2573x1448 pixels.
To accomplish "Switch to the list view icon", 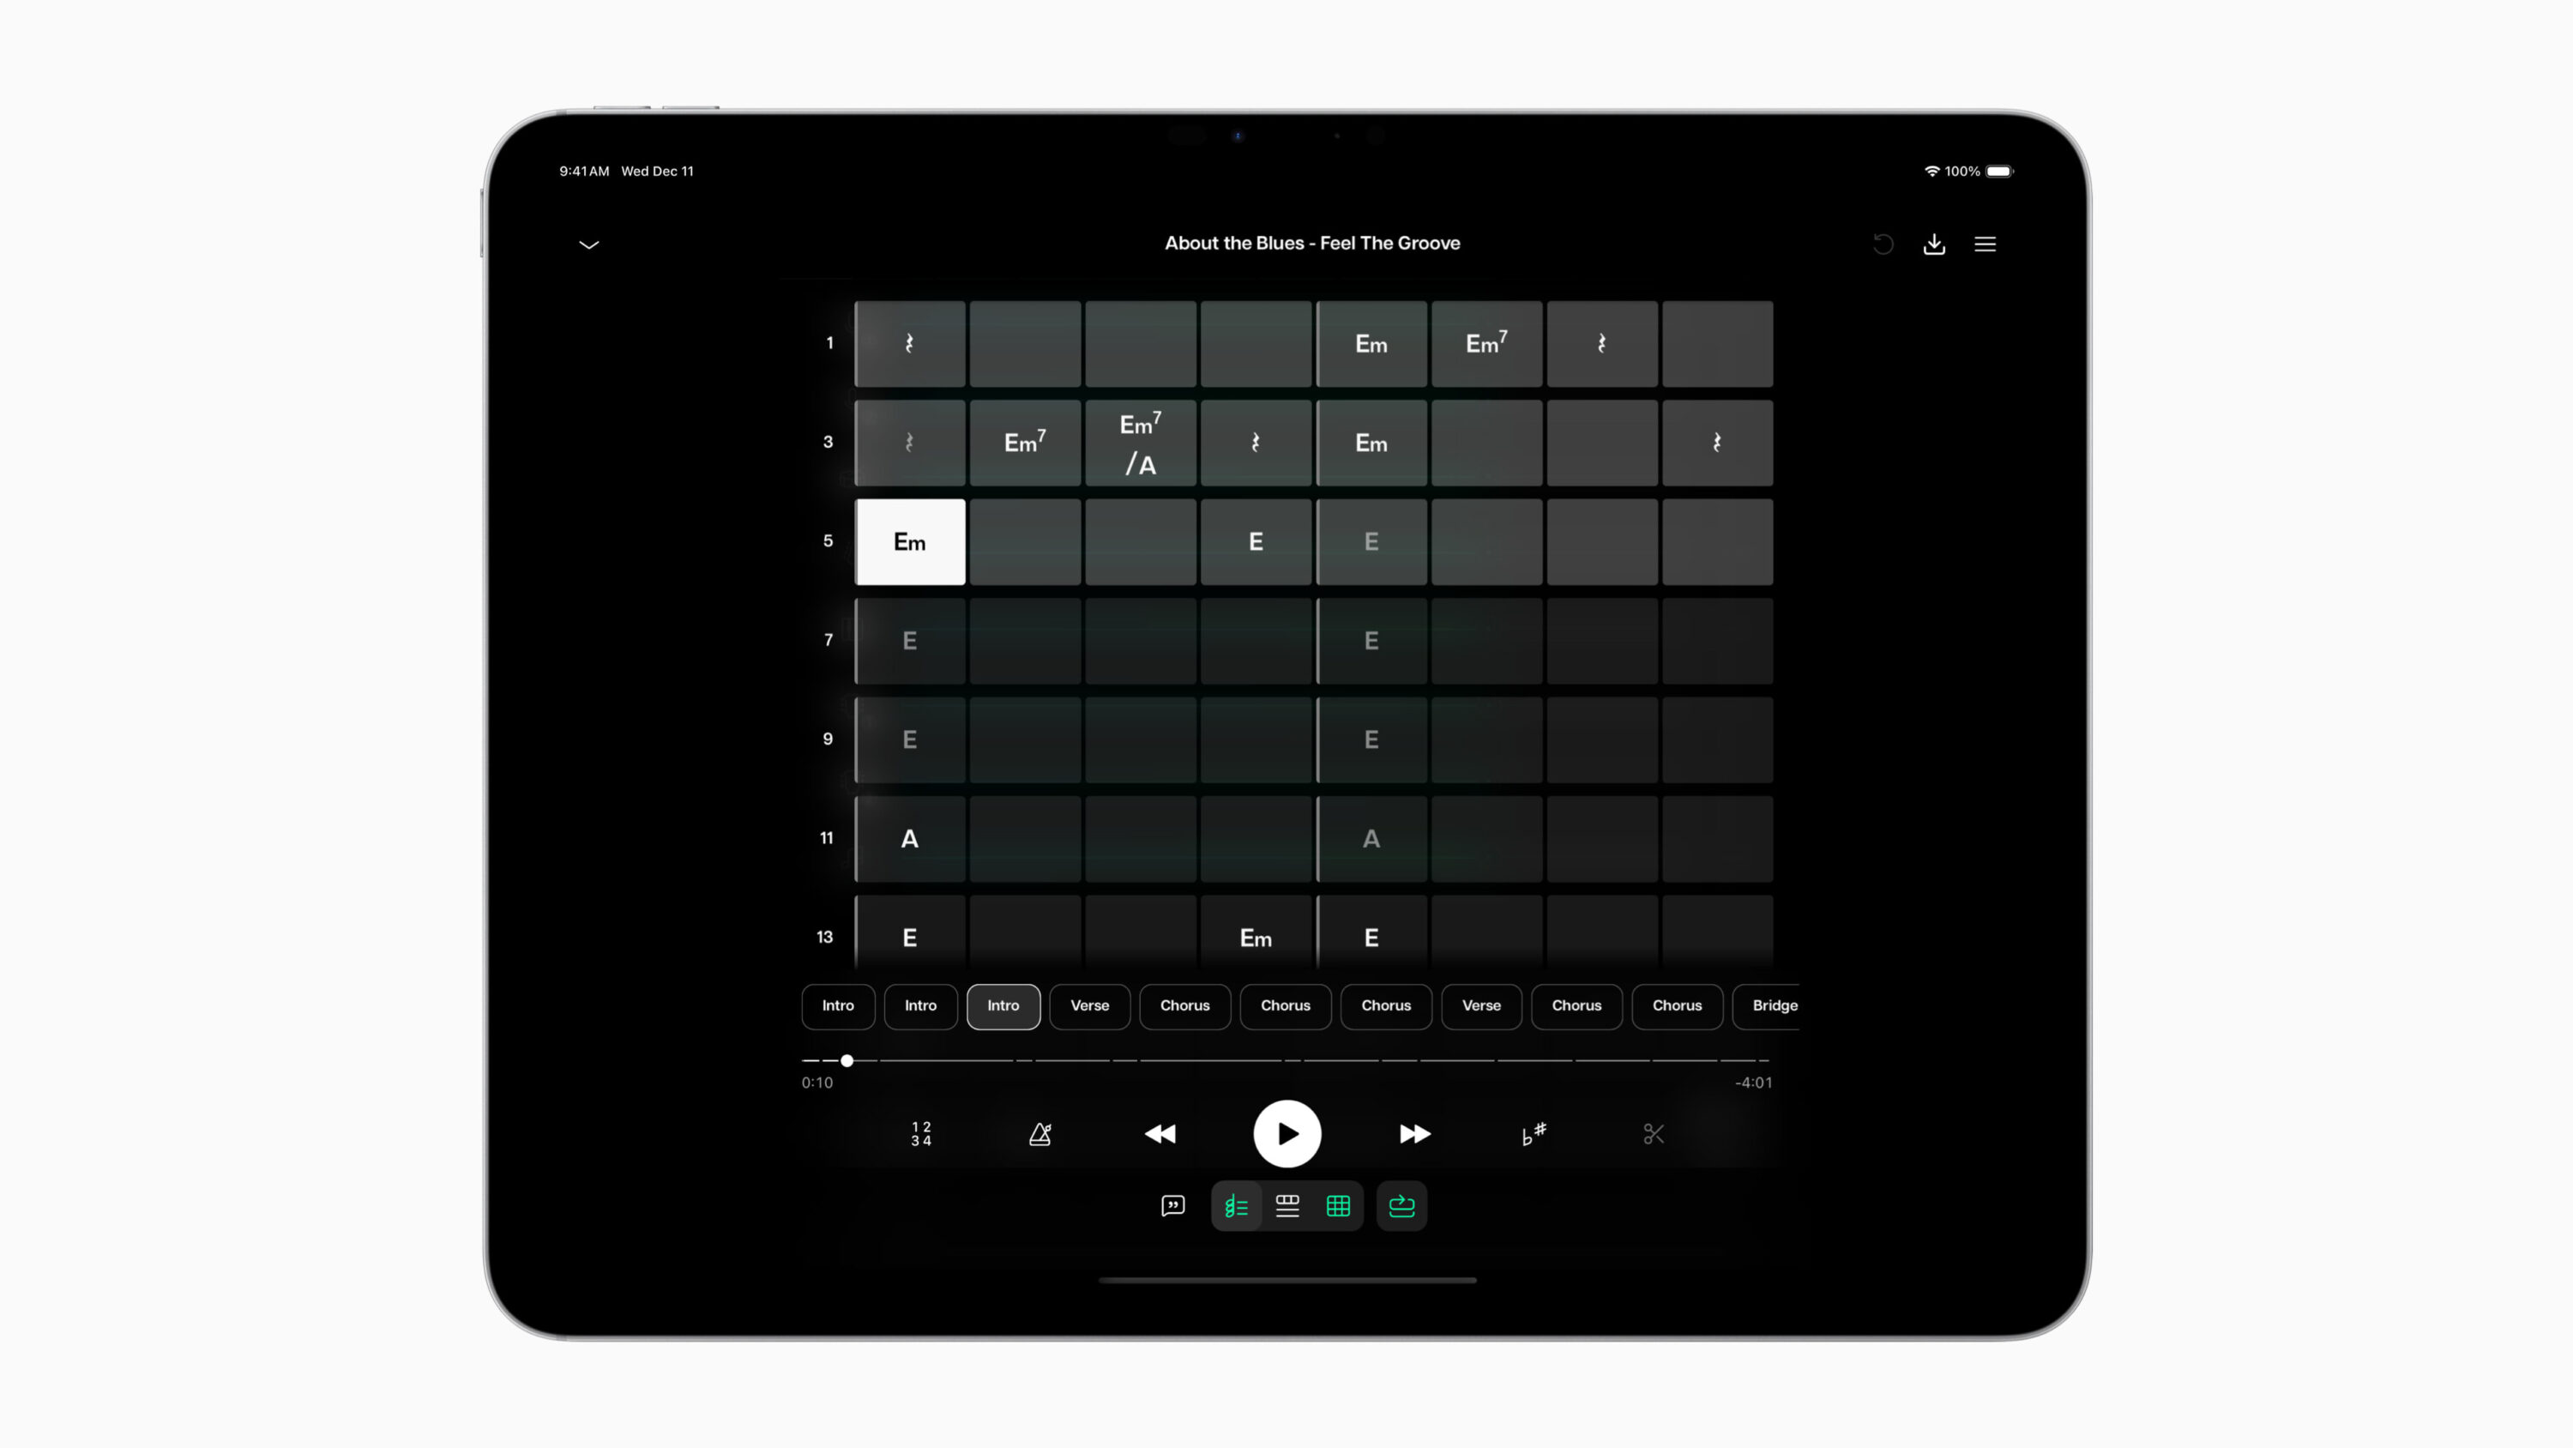I will click(1286, 1206).
